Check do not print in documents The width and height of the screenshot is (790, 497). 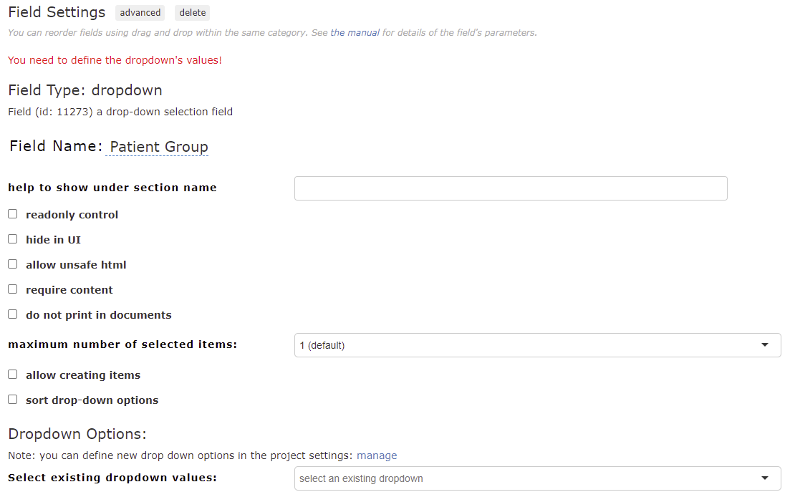(x=13, y=314)
